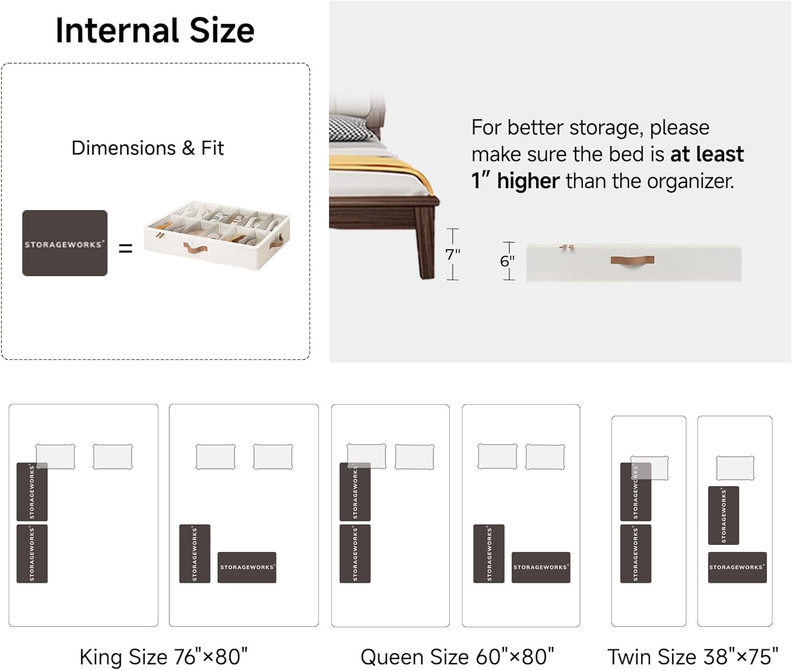Image resolution: width=792 pixels, height=670 pixels.
Task: Click the Dimensions & Fit label
Action: [148, 148]
